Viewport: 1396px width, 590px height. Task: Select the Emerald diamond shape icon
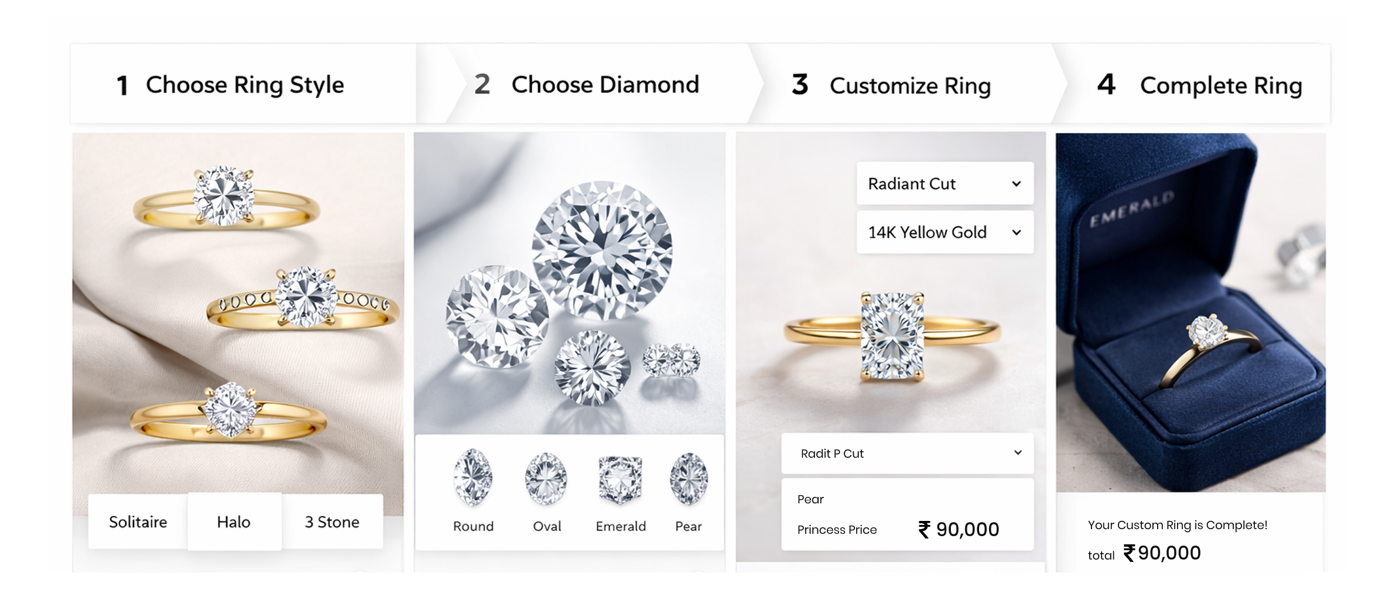click(x=620, y=479)
